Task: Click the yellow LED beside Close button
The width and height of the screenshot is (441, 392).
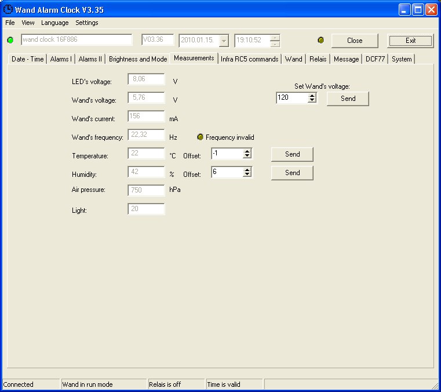Action: 320,40
